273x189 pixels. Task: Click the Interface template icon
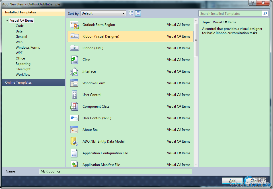click(74, 71)
